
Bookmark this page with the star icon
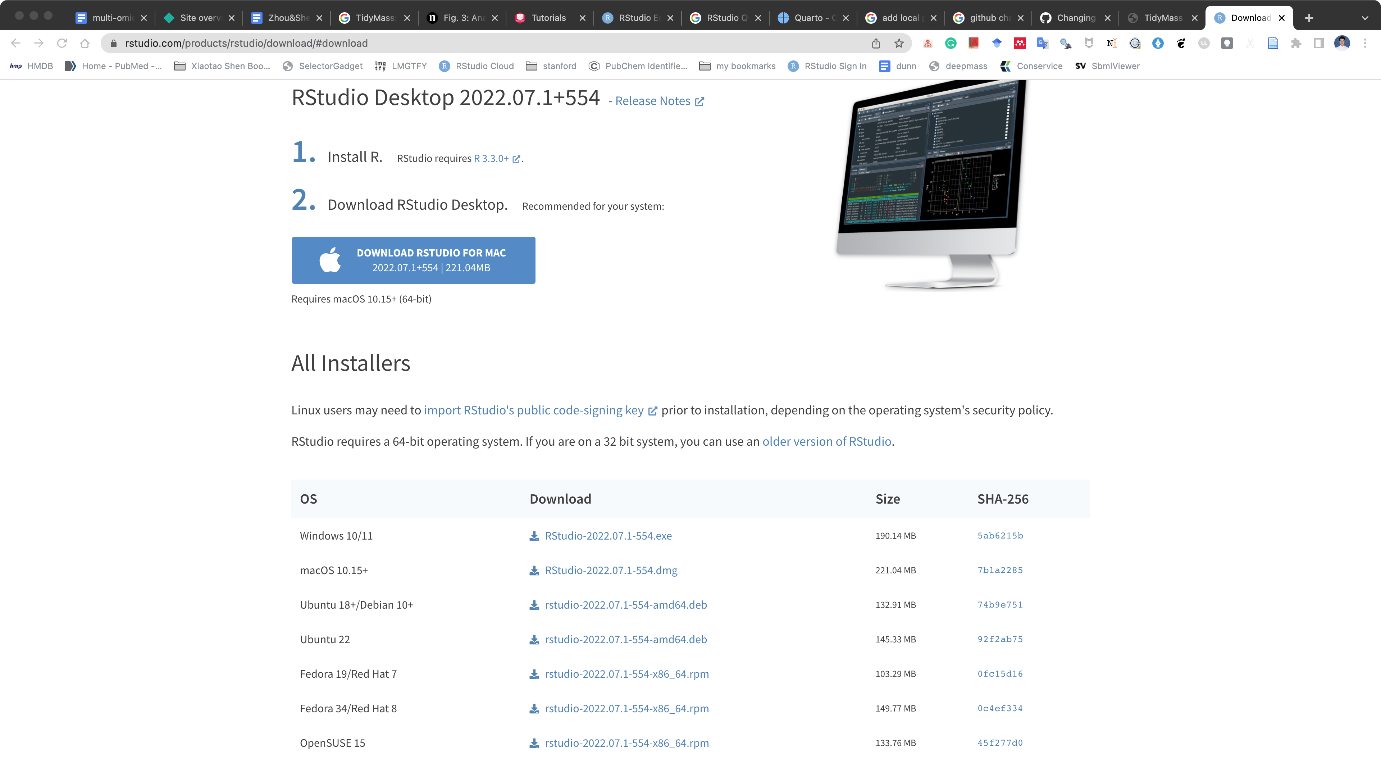[899, 44]
